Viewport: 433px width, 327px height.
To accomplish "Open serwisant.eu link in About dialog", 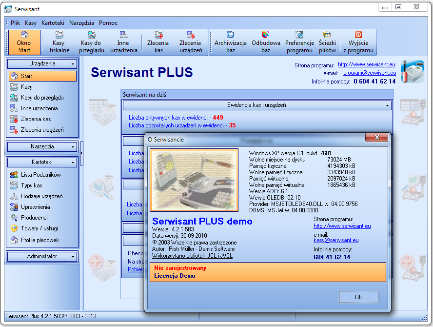I will click(x=342, y=226).
